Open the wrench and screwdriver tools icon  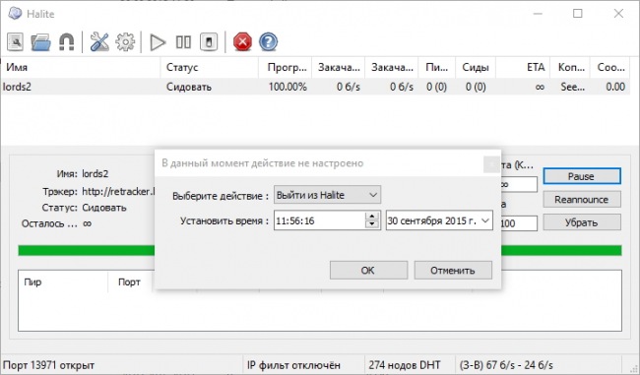(99, 41)
